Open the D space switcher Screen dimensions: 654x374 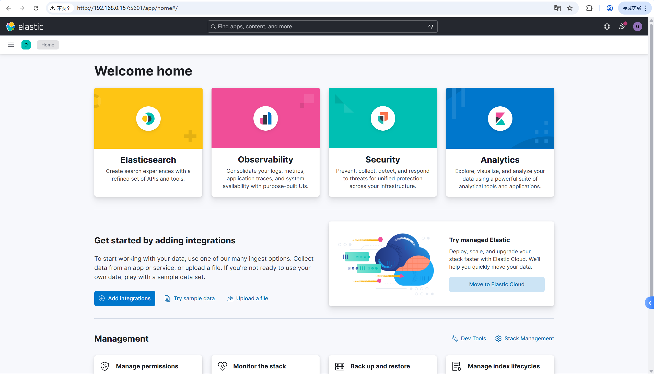click(26, 45)
